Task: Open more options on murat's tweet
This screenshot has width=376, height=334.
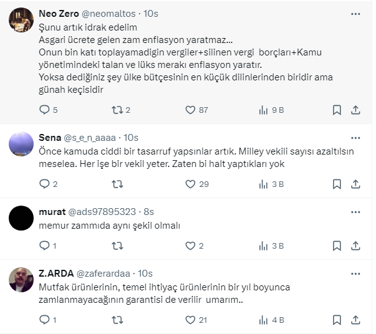Action: pyautogui.click(x=355, y=212)
